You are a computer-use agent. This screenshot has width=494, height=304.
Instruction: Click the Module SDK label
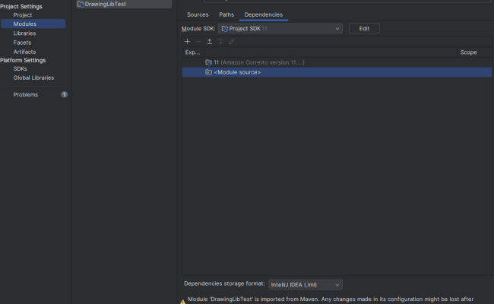pos(198,29)
